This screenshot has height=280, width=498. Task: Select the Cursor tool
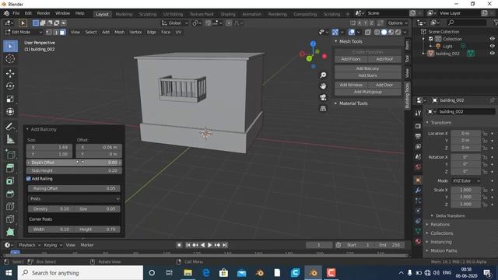click(x=10, y=59)
